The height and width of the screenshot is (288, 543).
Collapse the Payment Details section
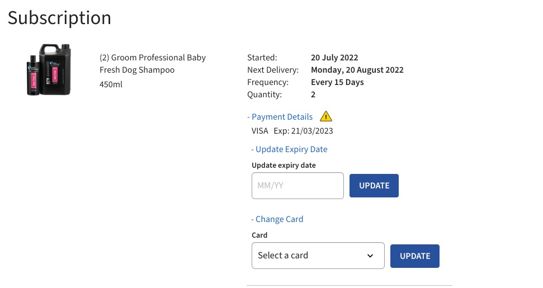(280, 117)
